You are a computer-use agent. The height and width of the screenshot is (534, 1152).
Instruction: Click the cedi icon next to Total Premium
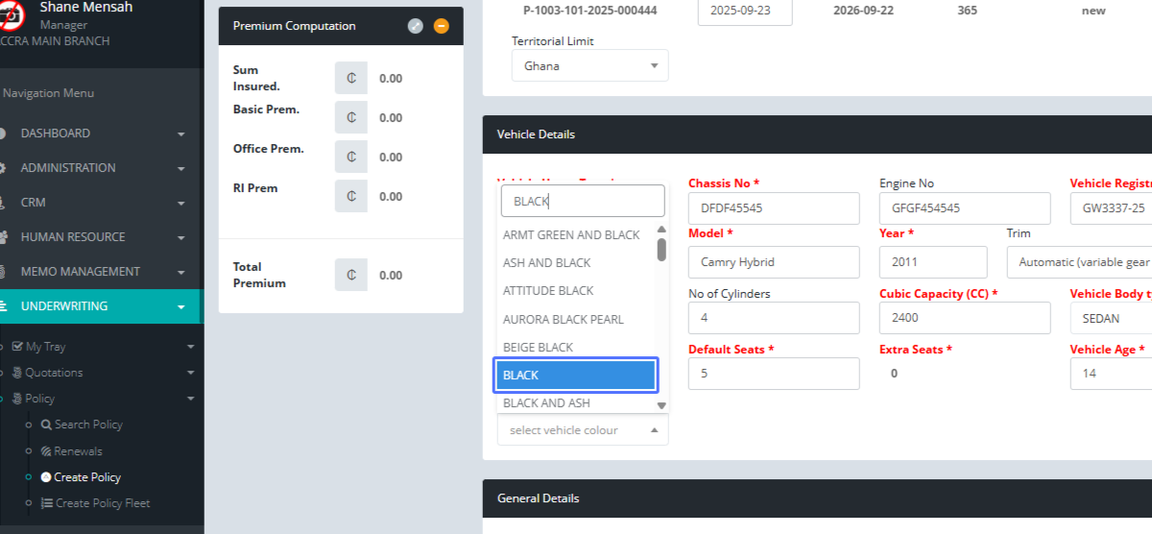tap(351, 276)
